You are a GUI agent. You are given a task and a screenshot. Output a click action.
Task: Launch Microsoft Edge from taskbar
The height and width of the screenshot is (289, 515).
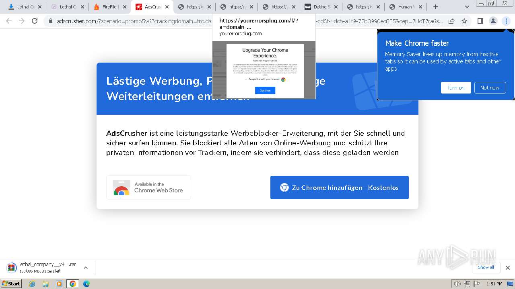tap(86, 284)
